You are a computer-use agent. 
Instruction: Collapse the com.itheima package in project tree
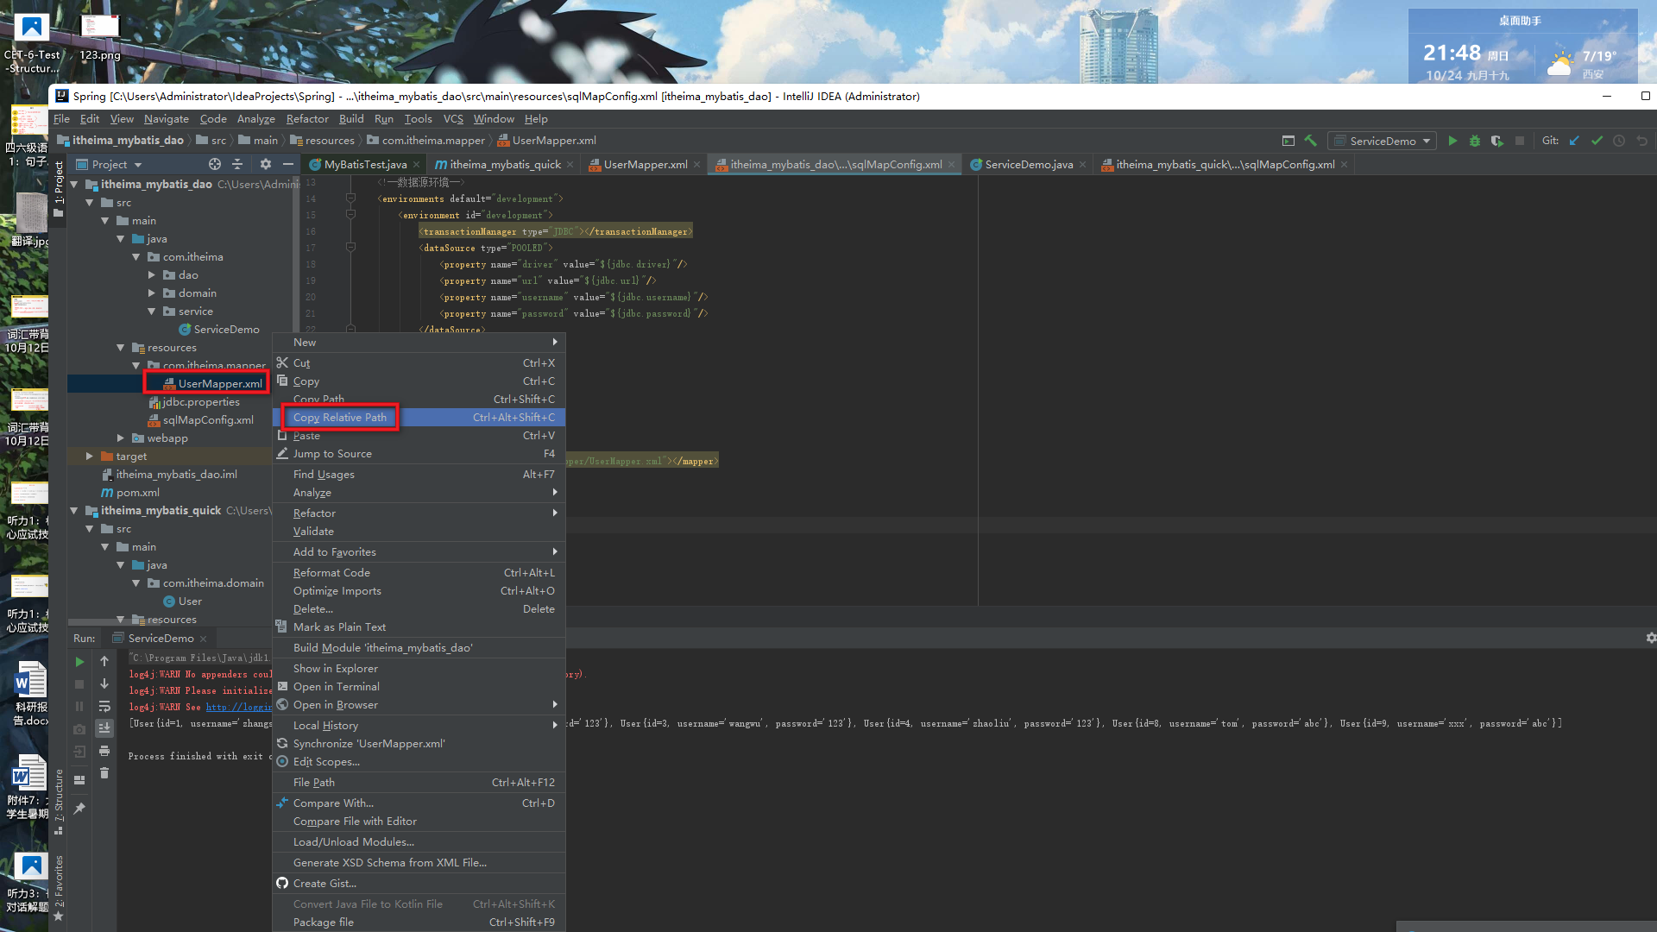(x=135, y=256)
